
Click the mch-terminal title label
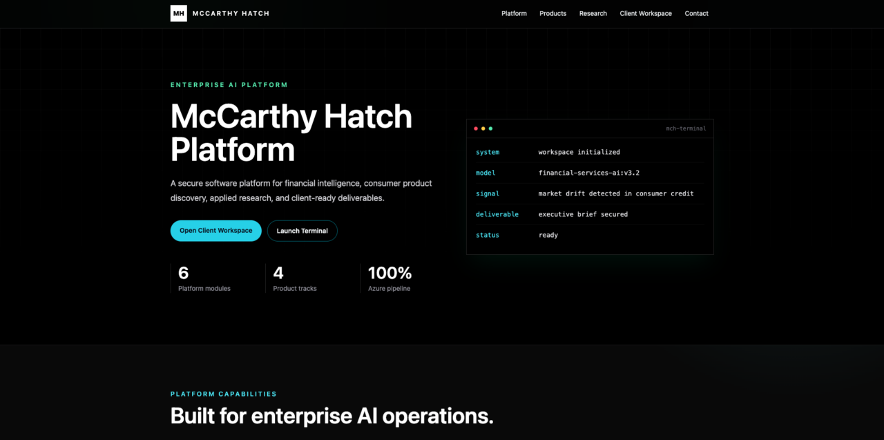686,128
